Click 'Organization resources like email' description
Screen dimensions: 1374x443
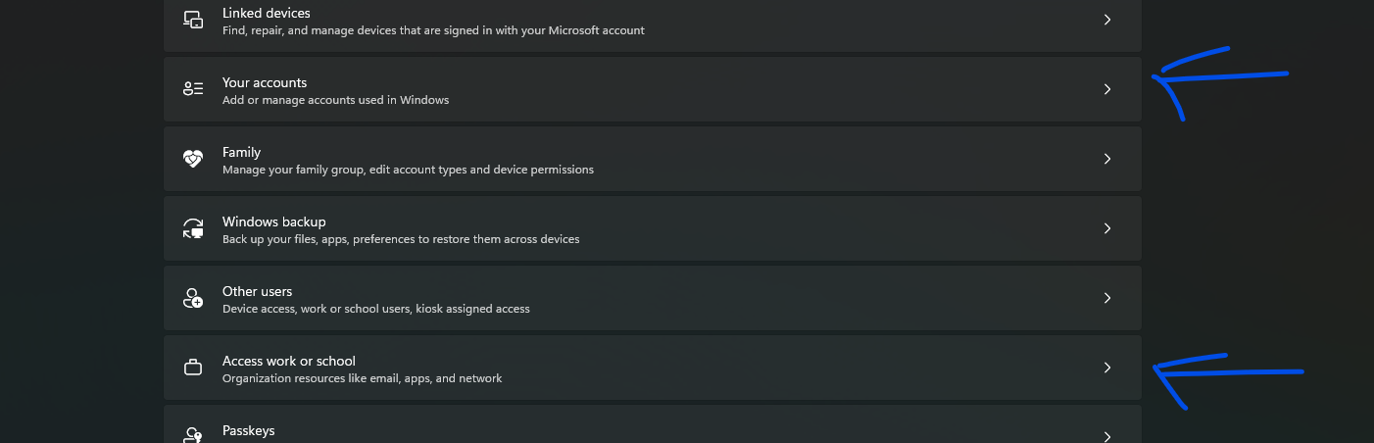pos(363,378)
